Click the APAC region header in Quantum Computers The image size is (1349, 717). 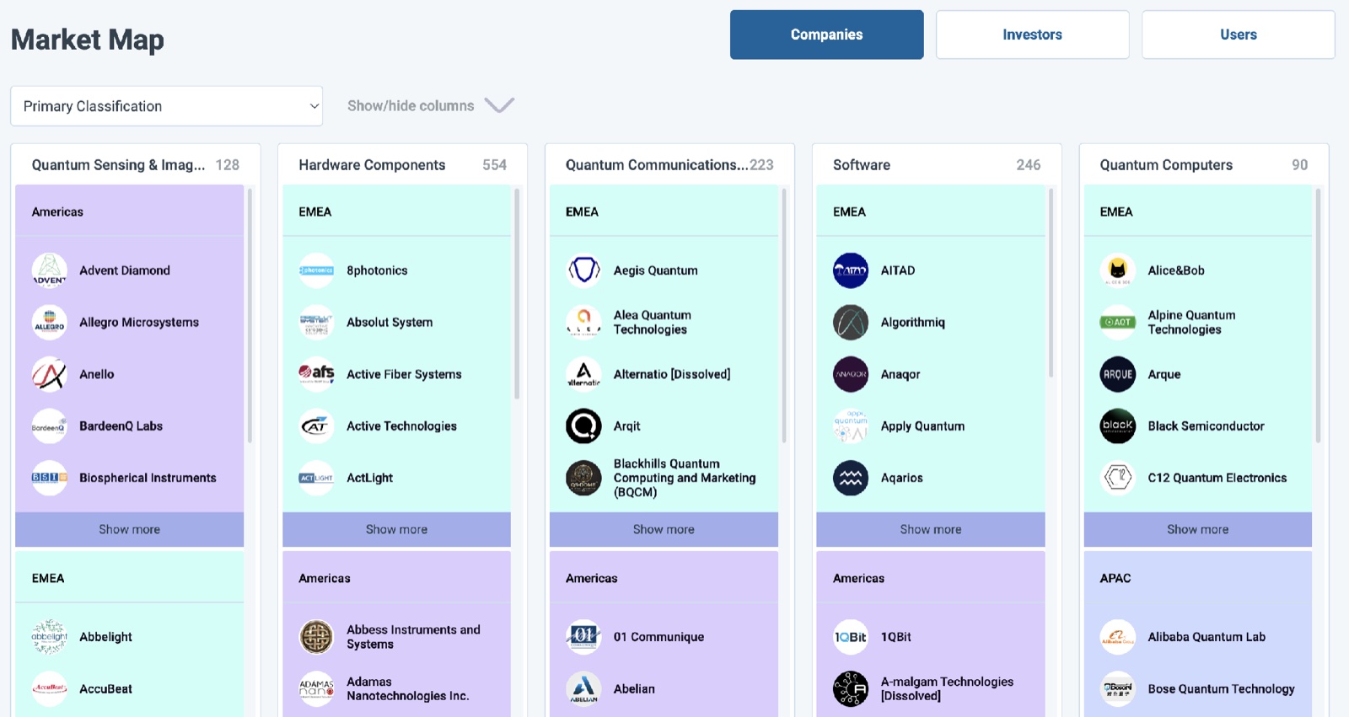1115,579
